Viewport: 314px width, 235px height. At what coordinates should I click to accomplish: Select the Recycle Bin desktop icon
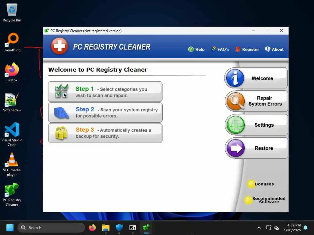12,13
